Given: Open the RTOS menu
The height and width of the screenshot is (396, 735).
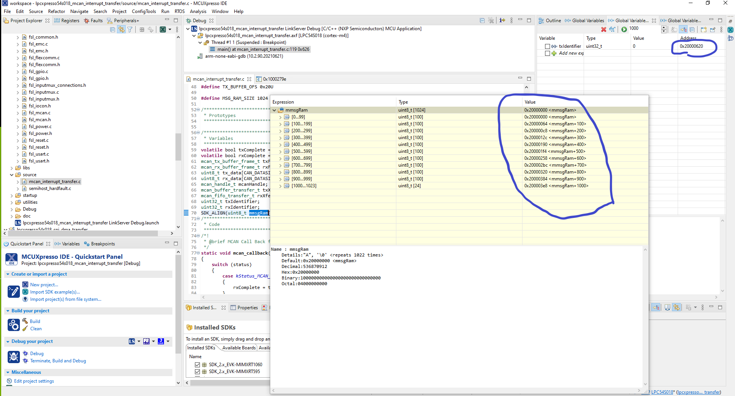Looking at the screenshot, I should pos(180,11).
